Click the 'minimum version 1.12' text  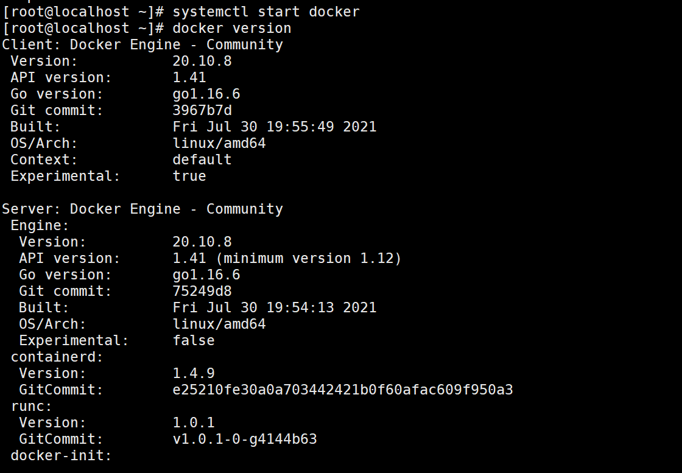pyautogui.click(x=308, y=258)
